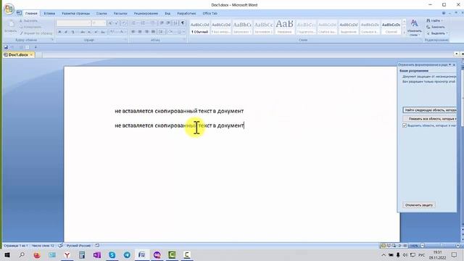Open the Найти find dropdown
Screen dimensions: 464x261
[435, 21]
